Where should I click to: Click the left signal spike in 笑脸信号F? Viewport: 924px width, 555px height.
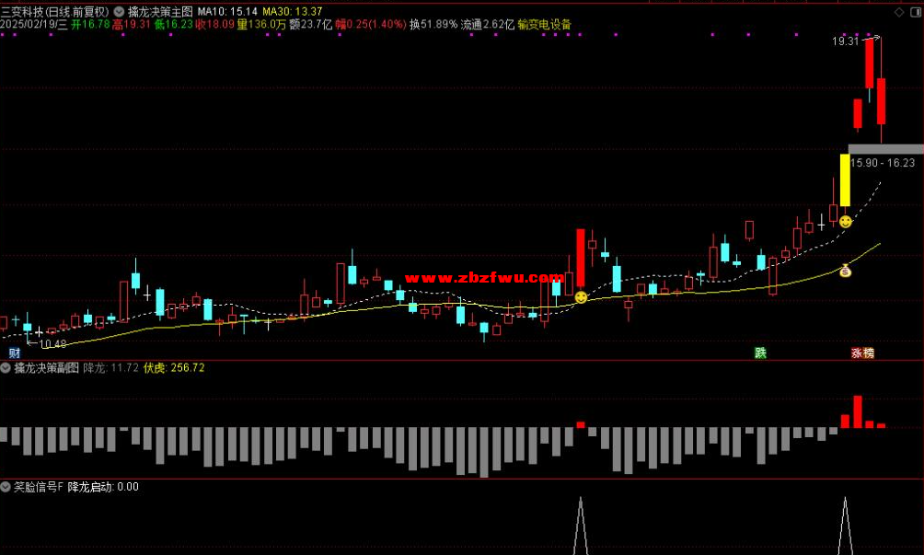581,526
